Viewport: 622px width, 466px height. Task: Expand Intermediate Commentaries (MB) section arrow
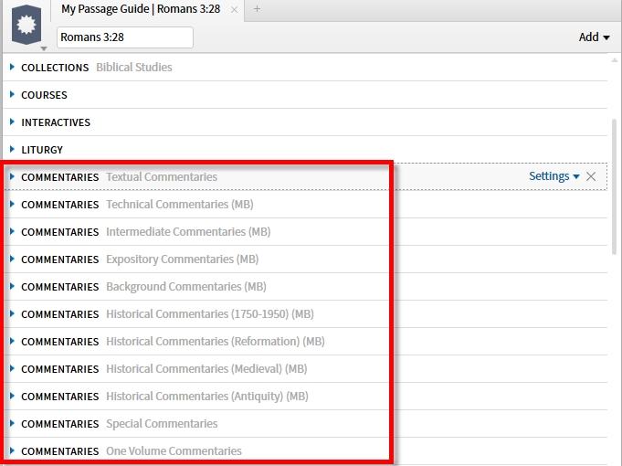click(12, 231)
